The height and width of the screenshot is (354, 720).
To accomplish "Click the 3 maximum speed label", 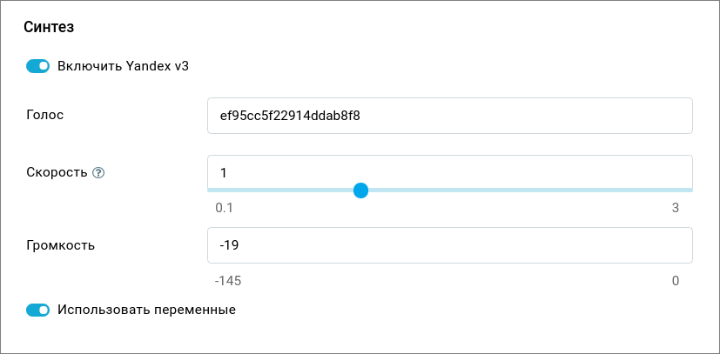I will (x=675, y=208).
